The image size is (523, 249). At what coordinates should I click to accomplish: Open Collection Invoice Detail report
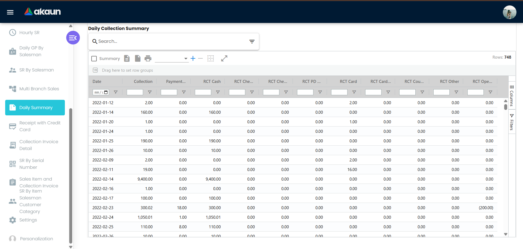[35, 145]
